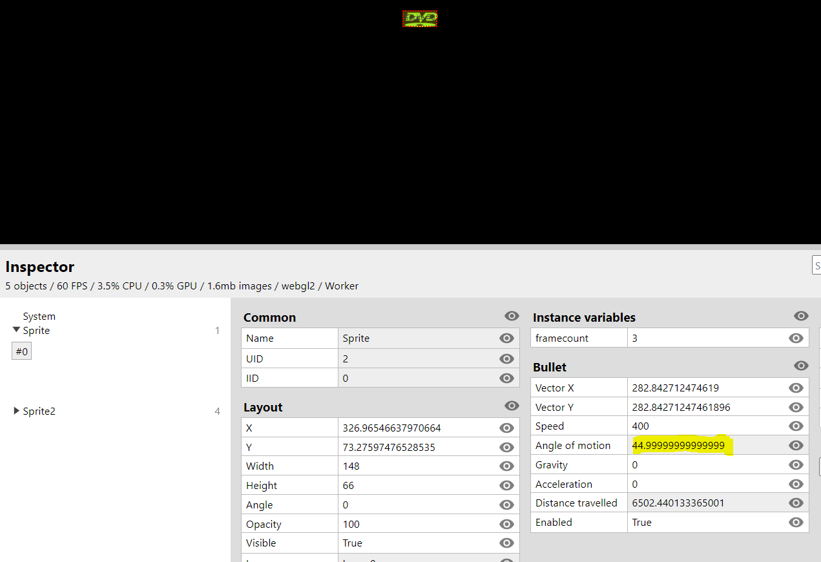Click the Sprite instance count 1
Viewport: 821px width, 562px height.
217,330
